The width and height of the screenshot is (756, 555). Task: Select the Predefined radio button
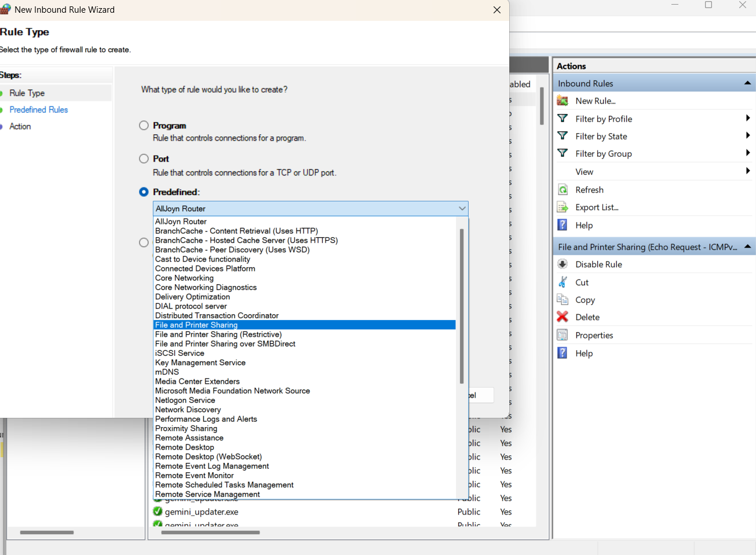(x=144, y=192)
